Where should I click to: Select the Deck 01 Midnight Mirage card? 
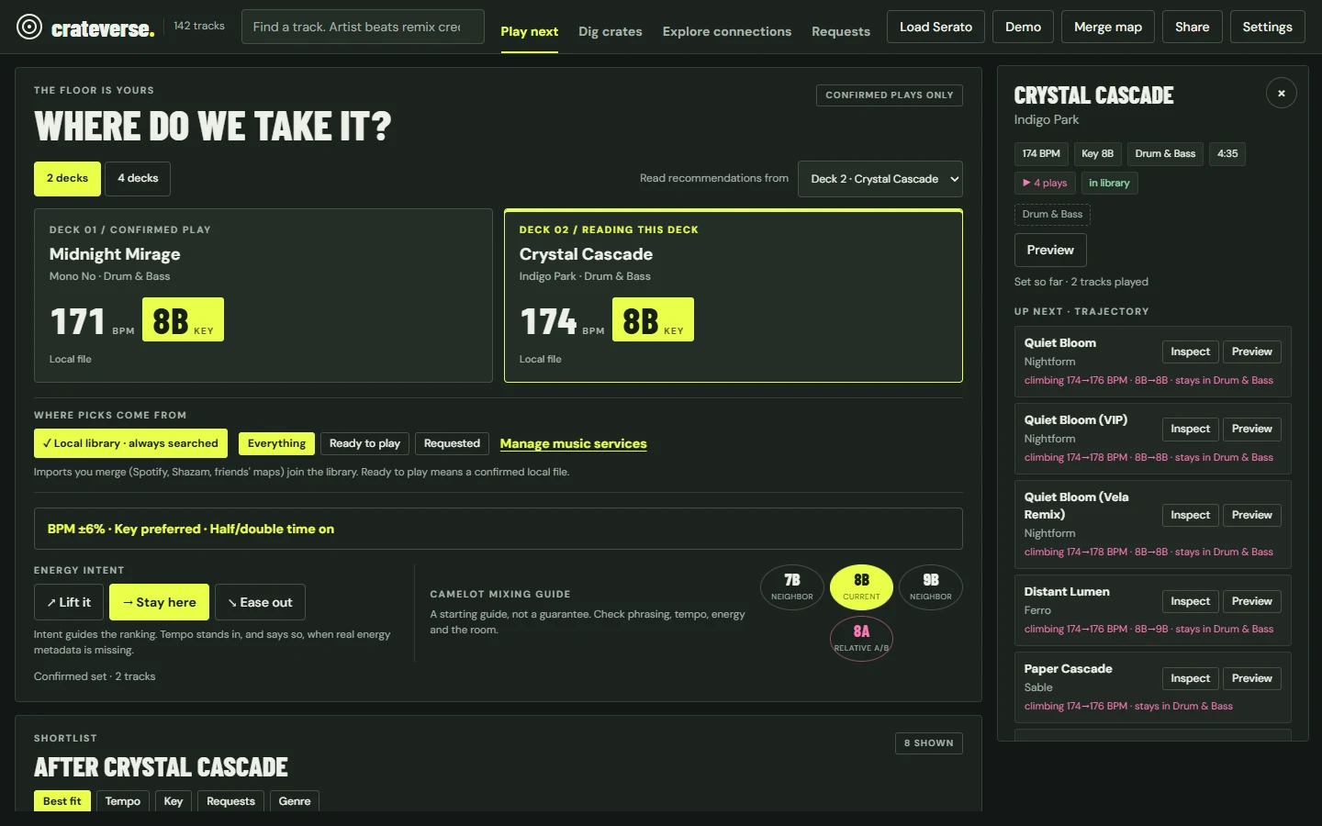(x=263, y=296)
